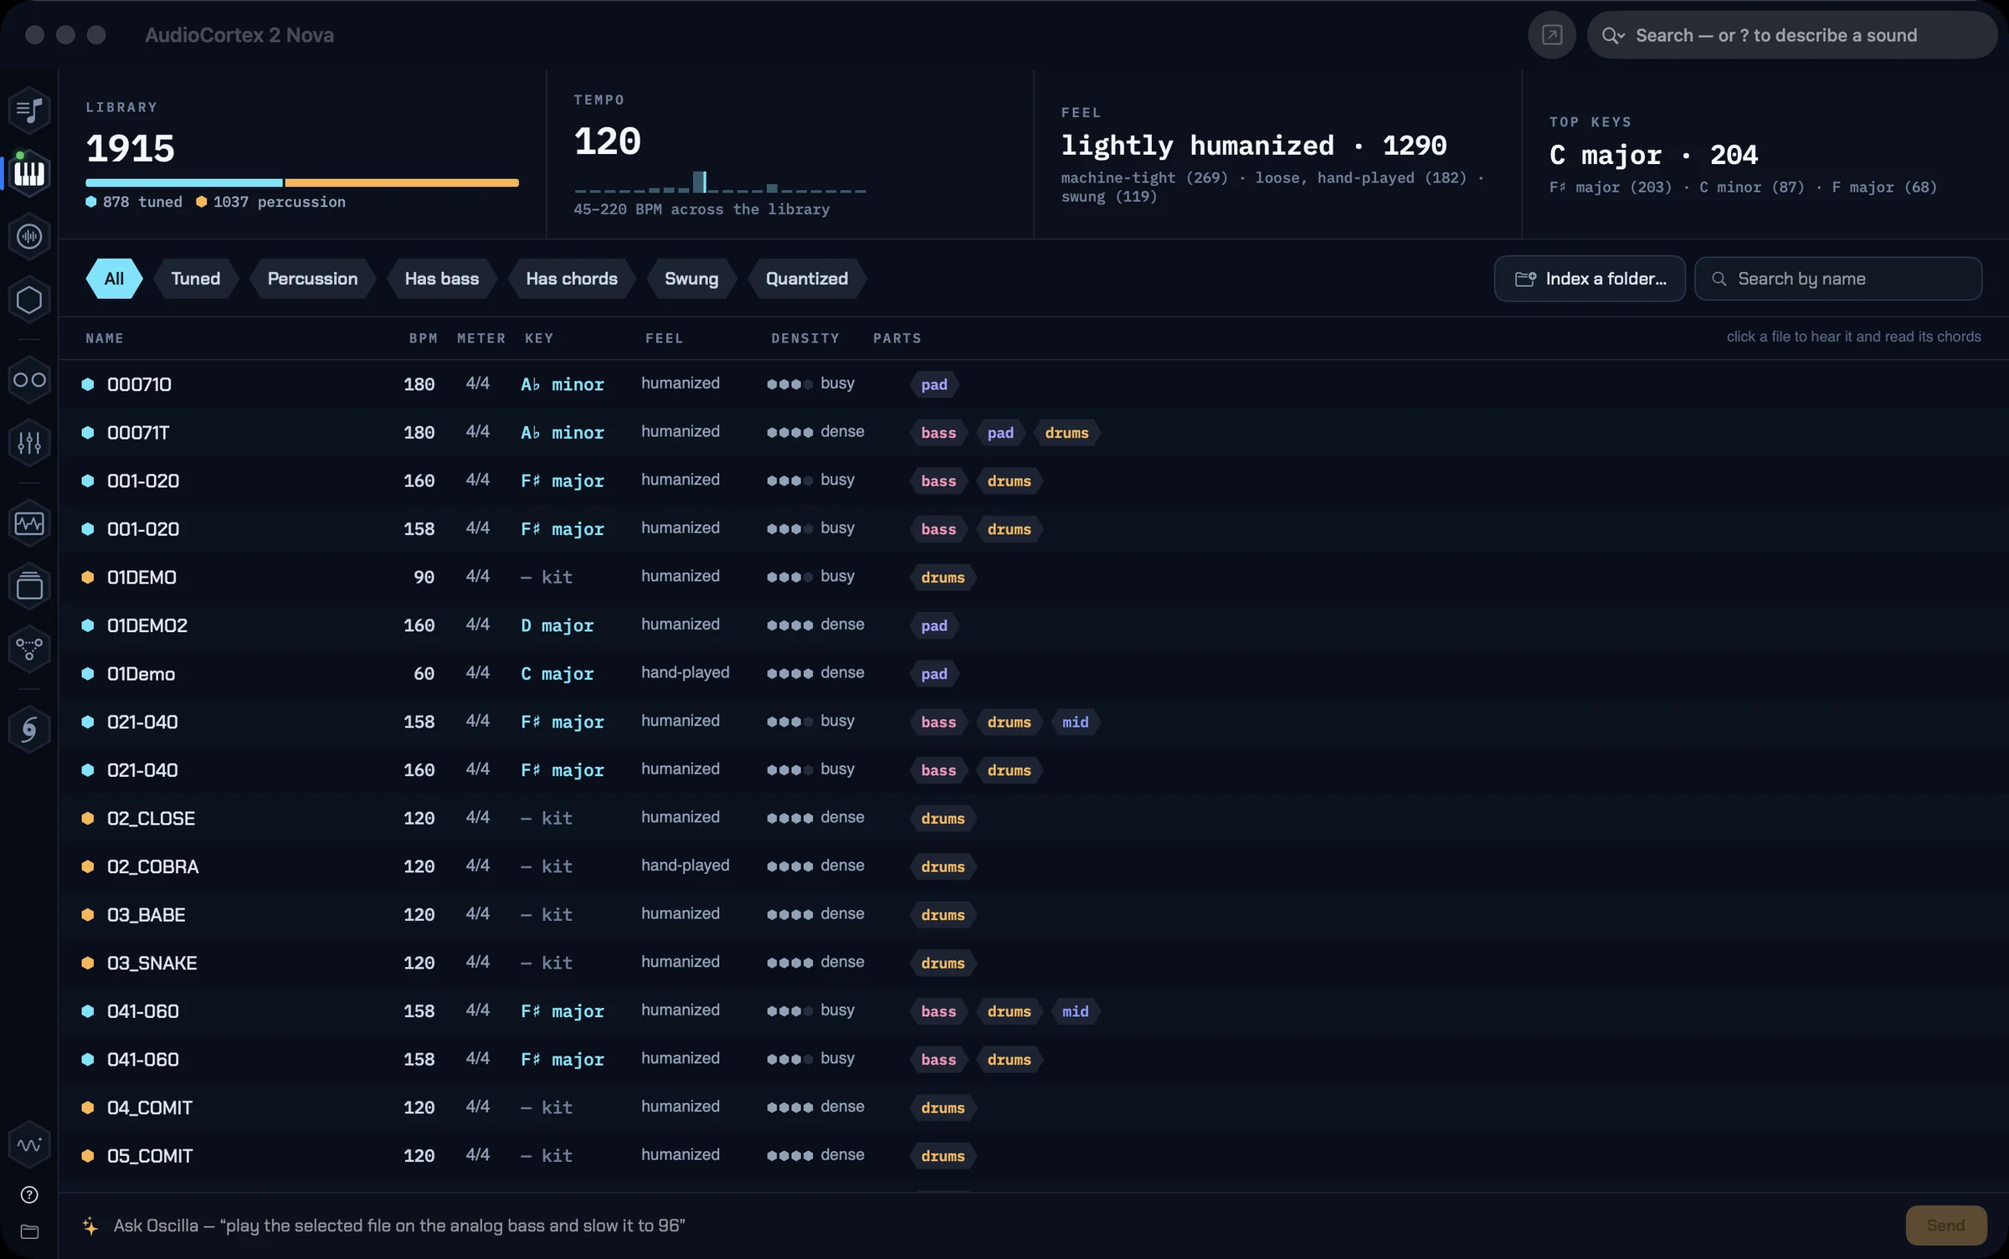
Task: Select the piano keys sidebar icon
Action: (x=29, y=173)
